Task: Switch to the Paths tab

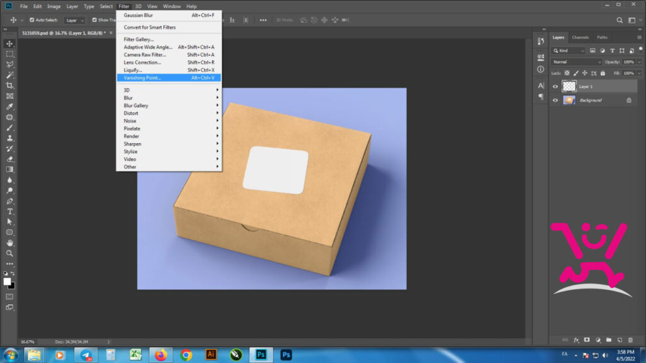Action: (x=602, y=37)
